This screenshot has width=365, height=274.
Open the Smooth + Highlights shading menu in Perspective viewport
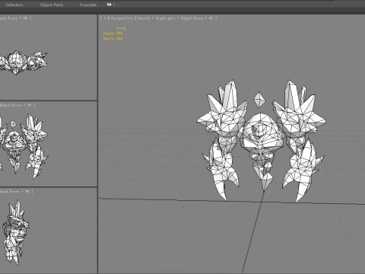coord(157,18)
